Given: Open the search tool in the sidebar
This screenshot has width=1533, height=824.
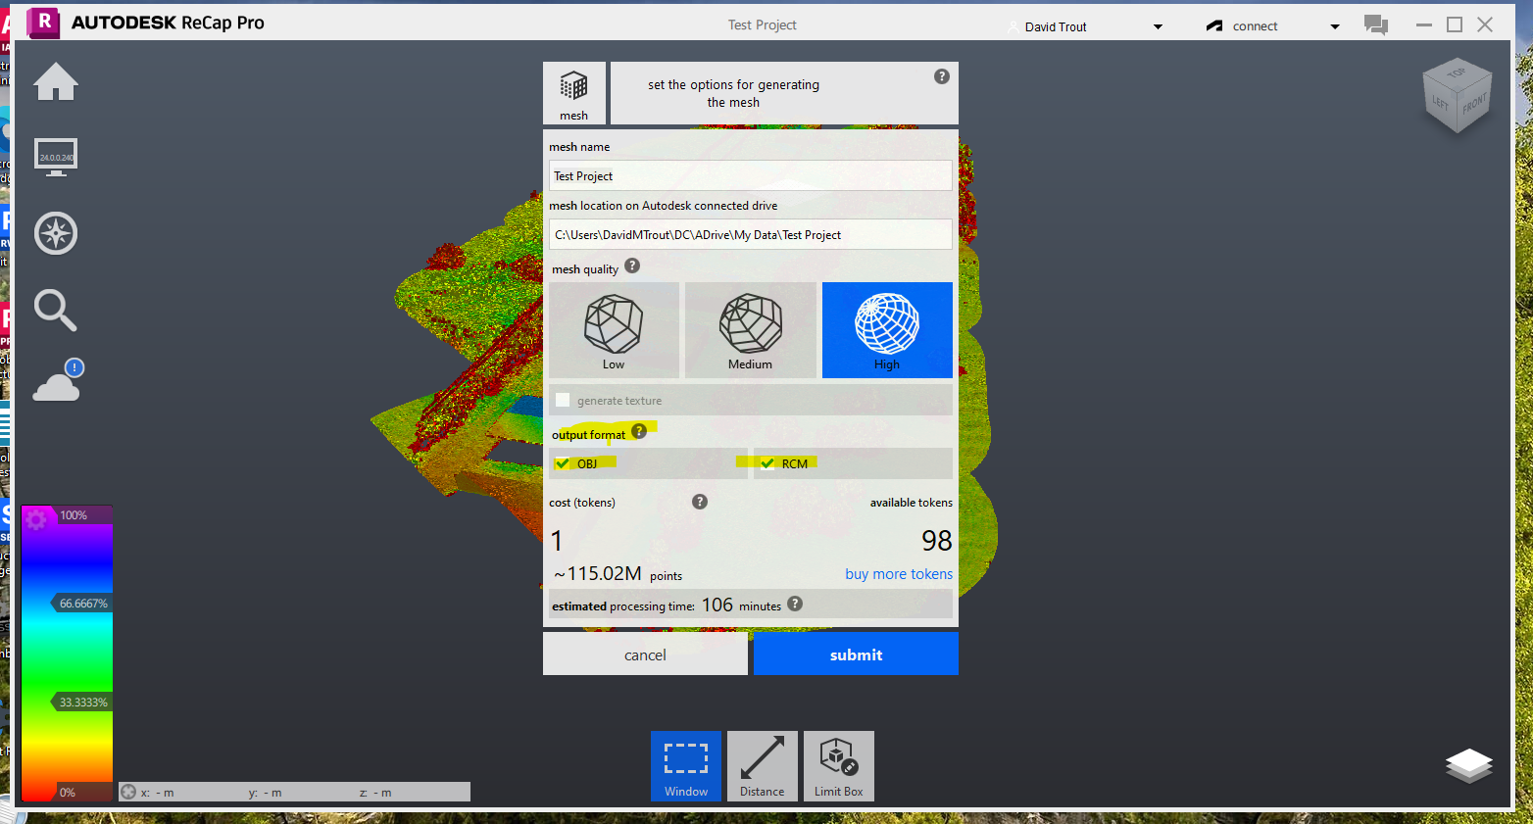Looking at the screenshot, I should coord(55,310).
